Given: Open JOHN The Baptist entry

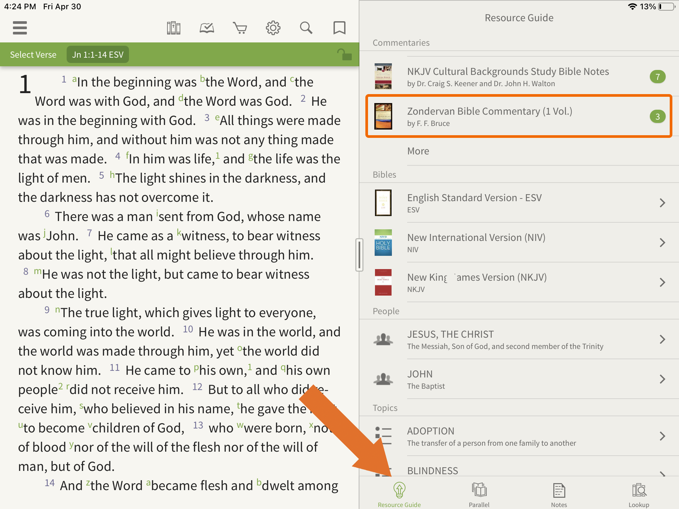Looking at the screenshot, I should click(x=519, y=379).
